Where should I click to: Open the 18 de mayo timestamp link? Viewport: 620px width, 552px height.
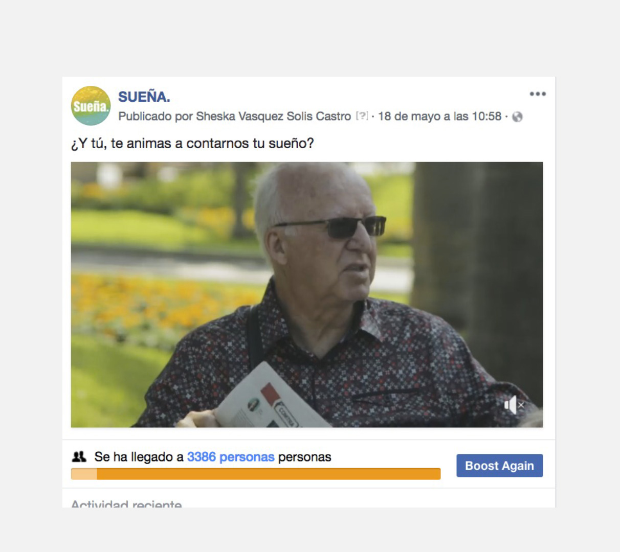coord(439,117)
